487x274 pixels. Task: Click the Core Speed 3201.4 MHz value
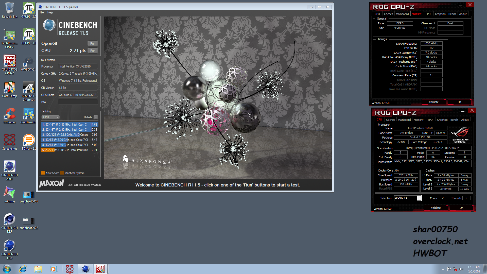[406, 175]
